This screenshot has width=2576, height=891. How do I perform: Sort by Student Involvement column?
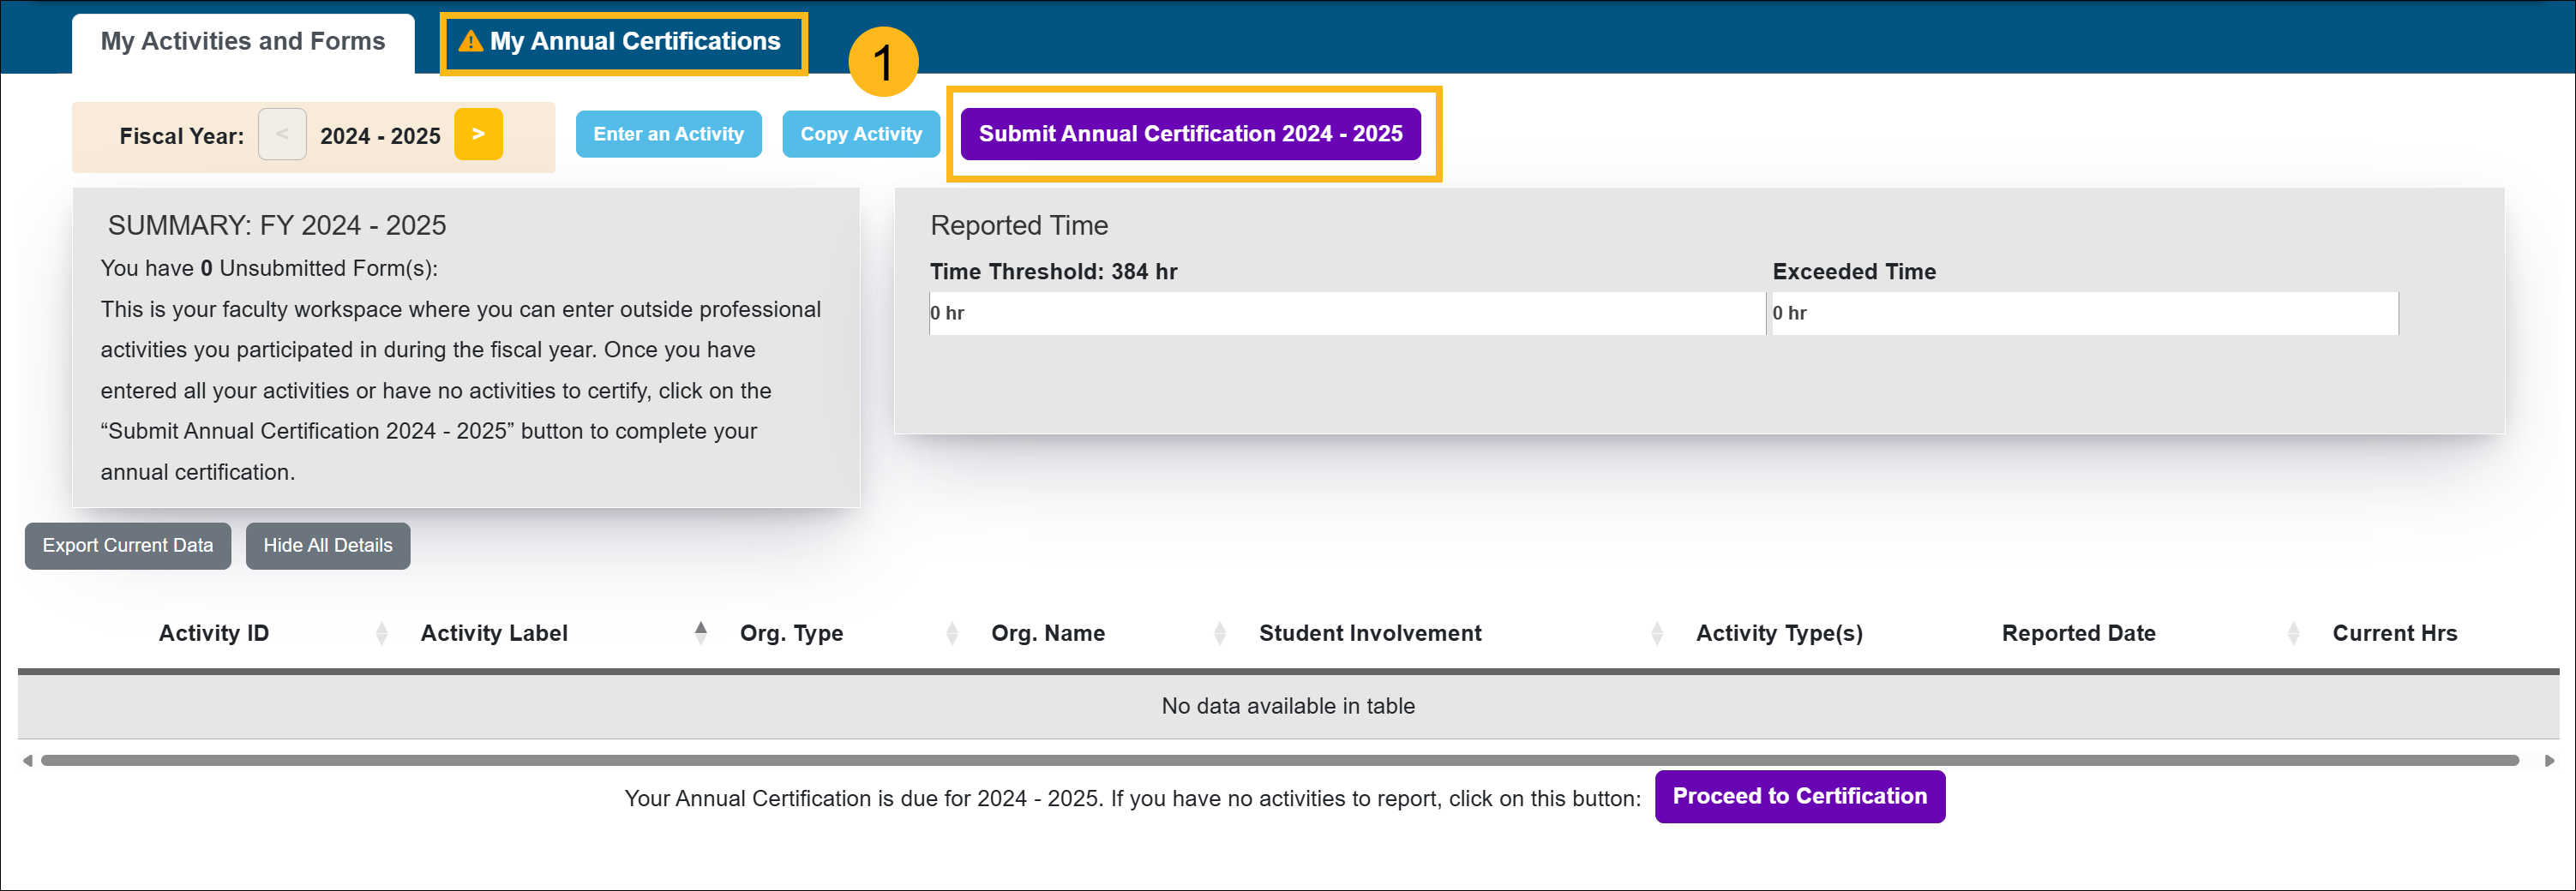1369,633
